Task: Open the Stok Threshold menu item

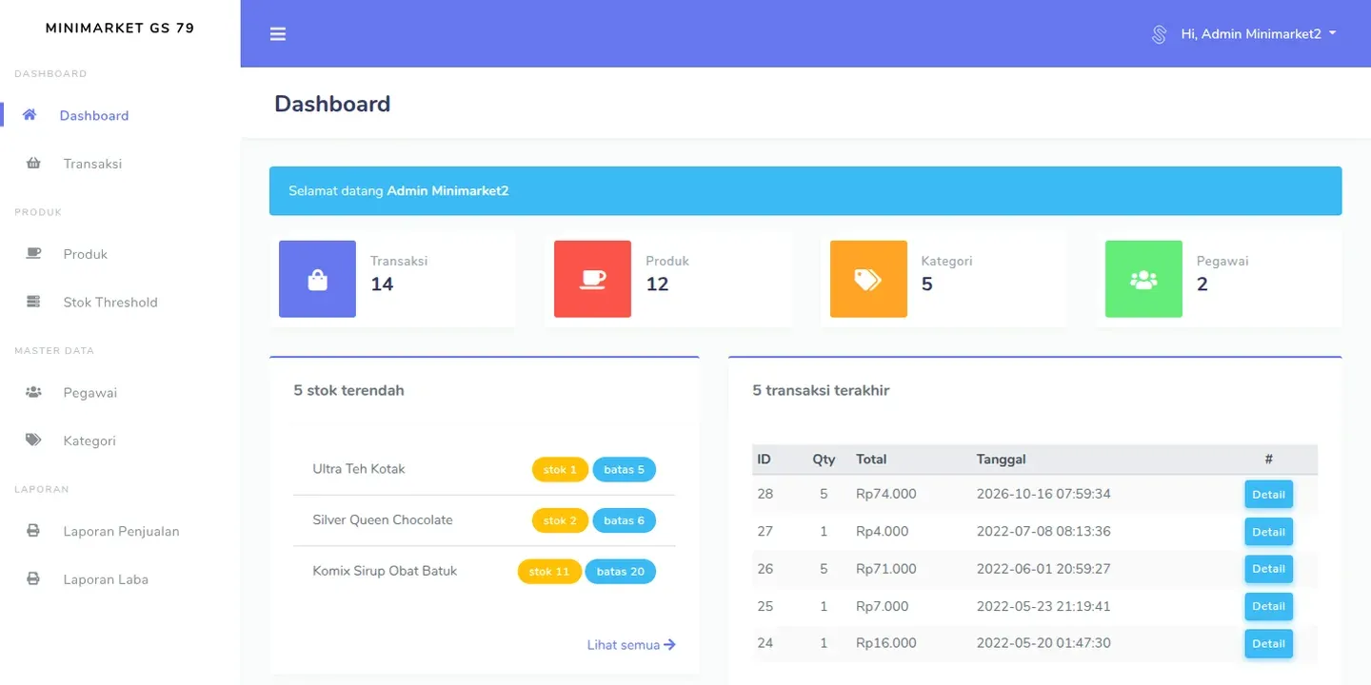Action: pyautogui.click(x=110, y=303)
